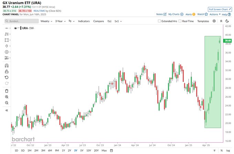The width and height of the screenshot is (234, 154).
Task: Delete drawings with the trash icon
Action: (7, 91)
